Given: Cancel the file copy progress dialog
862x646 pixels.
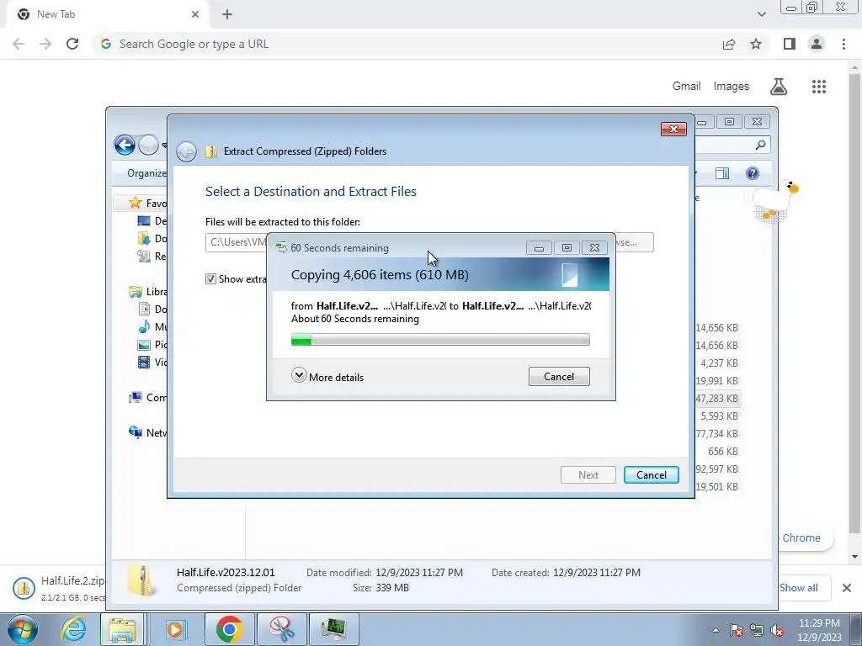Looking at the screenshot, I should point(559,377).
